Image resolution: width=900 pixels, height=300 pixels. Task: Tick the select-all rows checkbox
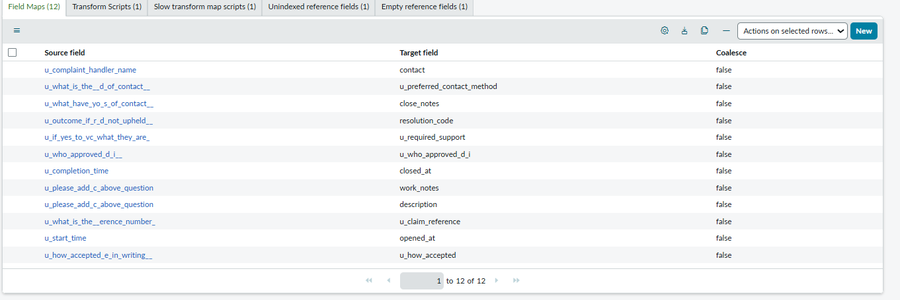point(12,53)
